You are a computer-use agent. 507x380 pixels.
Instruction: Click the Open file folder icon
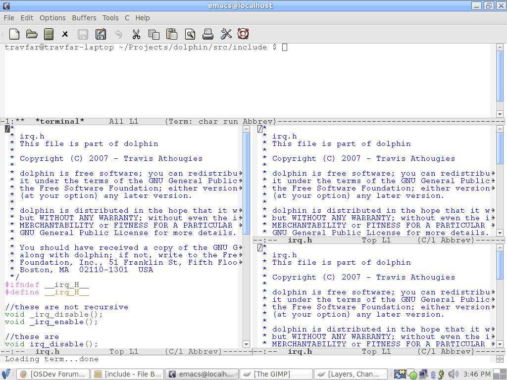click(32, 34)
